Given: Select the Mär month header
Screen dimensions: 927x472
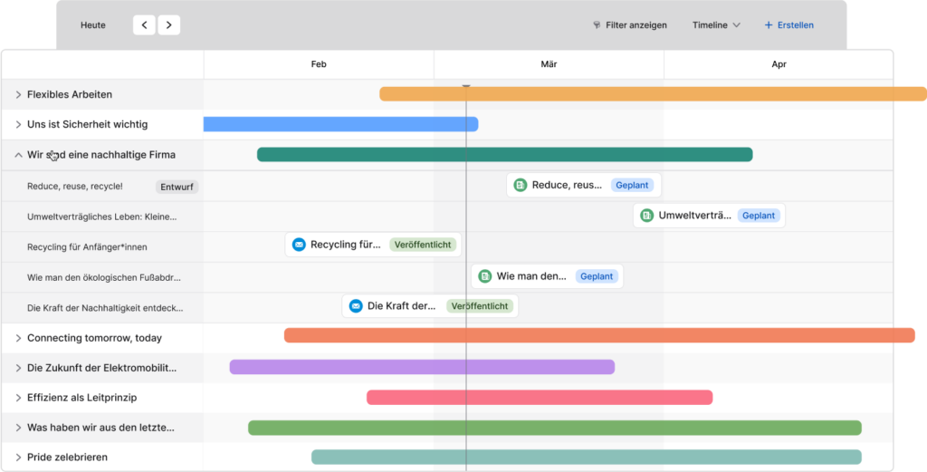Looking at the screenshot, I should 549,64.
